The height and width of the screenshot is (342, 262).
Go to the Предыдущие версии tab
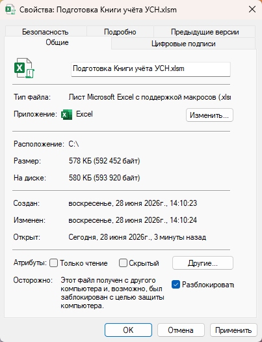[x=205, y=32]
